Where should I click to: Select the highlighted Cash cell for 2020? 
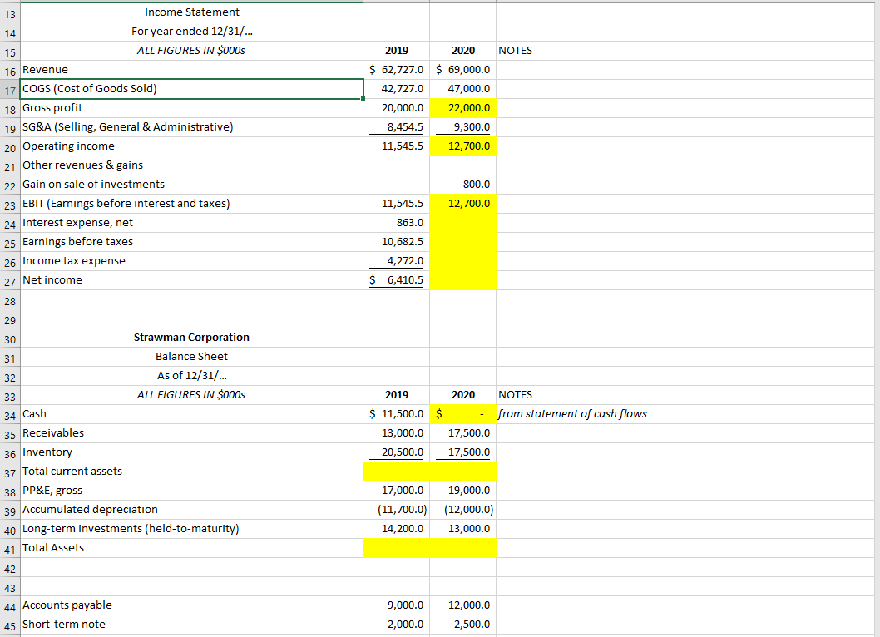(462, 413)
